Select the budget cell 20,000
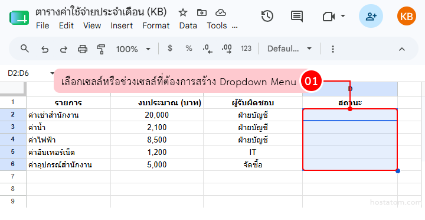The width and height of the screenshot is (425, 220). tap(157, 115)
